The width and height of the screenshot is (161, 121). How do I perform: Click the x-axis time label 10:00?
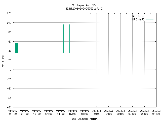click(x=37, y=114)
